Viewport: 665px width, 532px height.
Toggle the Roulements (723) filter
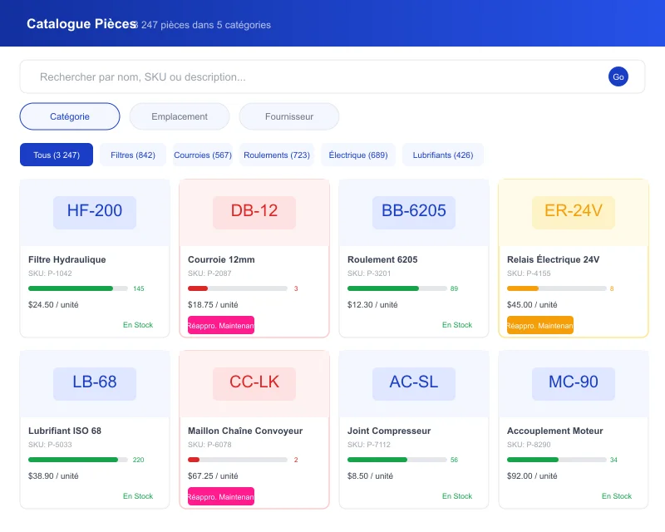(277, 155)
